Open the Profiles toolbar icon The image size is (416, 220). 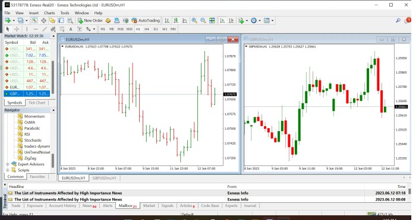[20, 20]
